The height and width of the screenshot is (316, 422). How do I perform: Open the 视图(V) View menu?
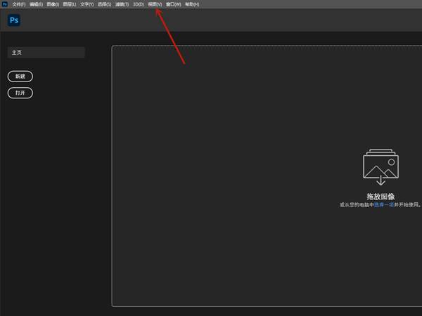(x=155, y=4)
